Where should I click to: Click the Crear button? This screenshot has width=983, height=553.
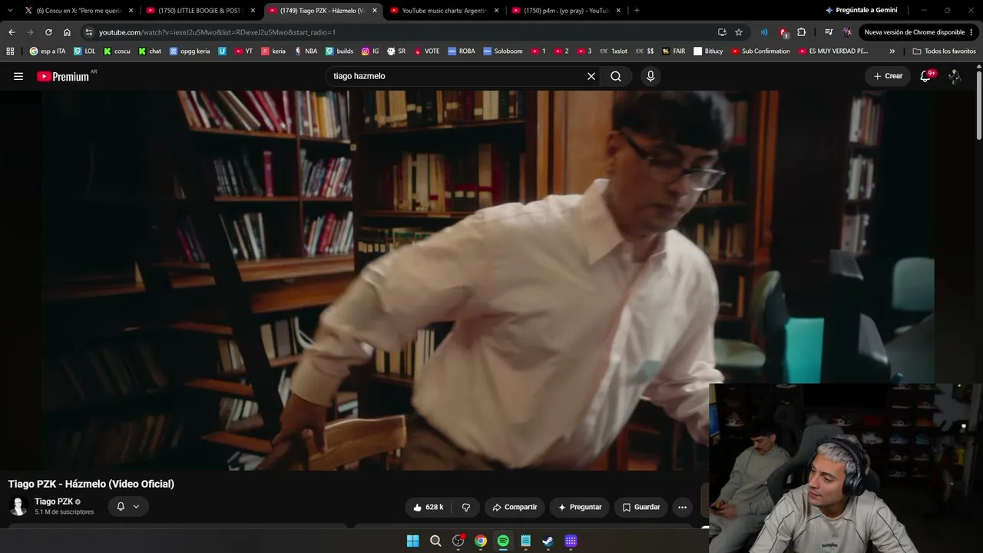coord(888,76)
